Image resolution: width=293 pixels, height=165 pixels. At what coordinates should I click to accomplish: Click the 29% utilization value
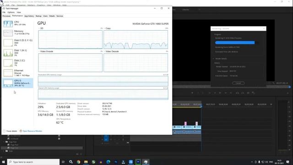[41, 107]
